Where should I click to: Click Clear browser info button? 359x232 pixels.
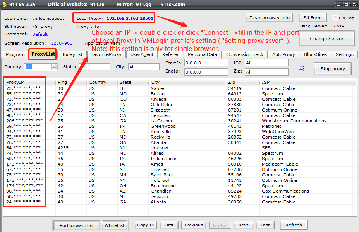click(269, 18)
